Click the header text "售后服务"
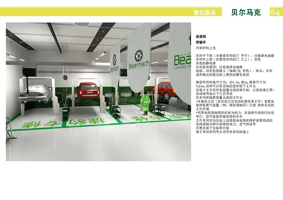The image size is (283, 200). click(205, 13)
